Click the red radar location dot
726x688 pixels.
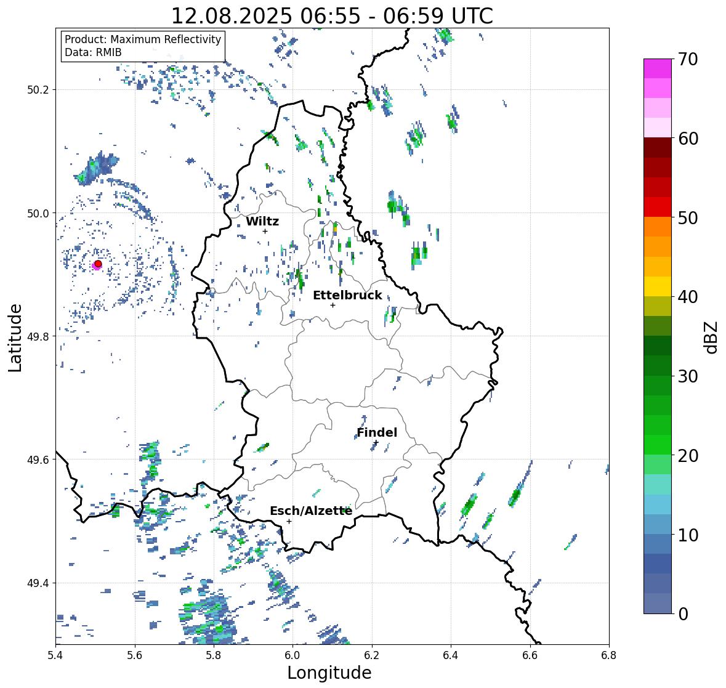pyautogui.click(x=98, y=264)
